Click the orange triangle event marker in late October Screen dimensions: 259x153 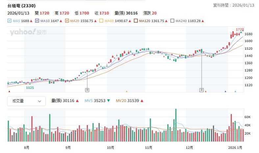pos(126,91)
